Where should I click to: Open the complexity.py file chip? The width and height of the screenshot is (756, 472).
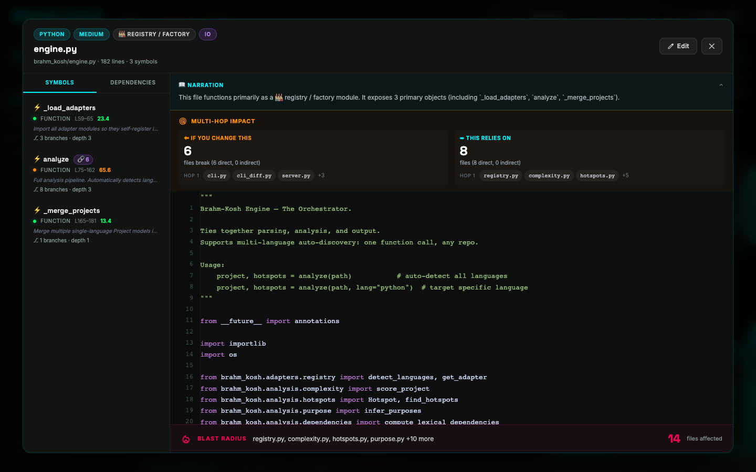(x=549, y=176)
